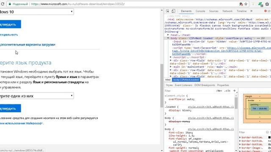Open the green extension icon in the toolbar
The width and height of the screenshot is (271, 152).
click(260, 4)
